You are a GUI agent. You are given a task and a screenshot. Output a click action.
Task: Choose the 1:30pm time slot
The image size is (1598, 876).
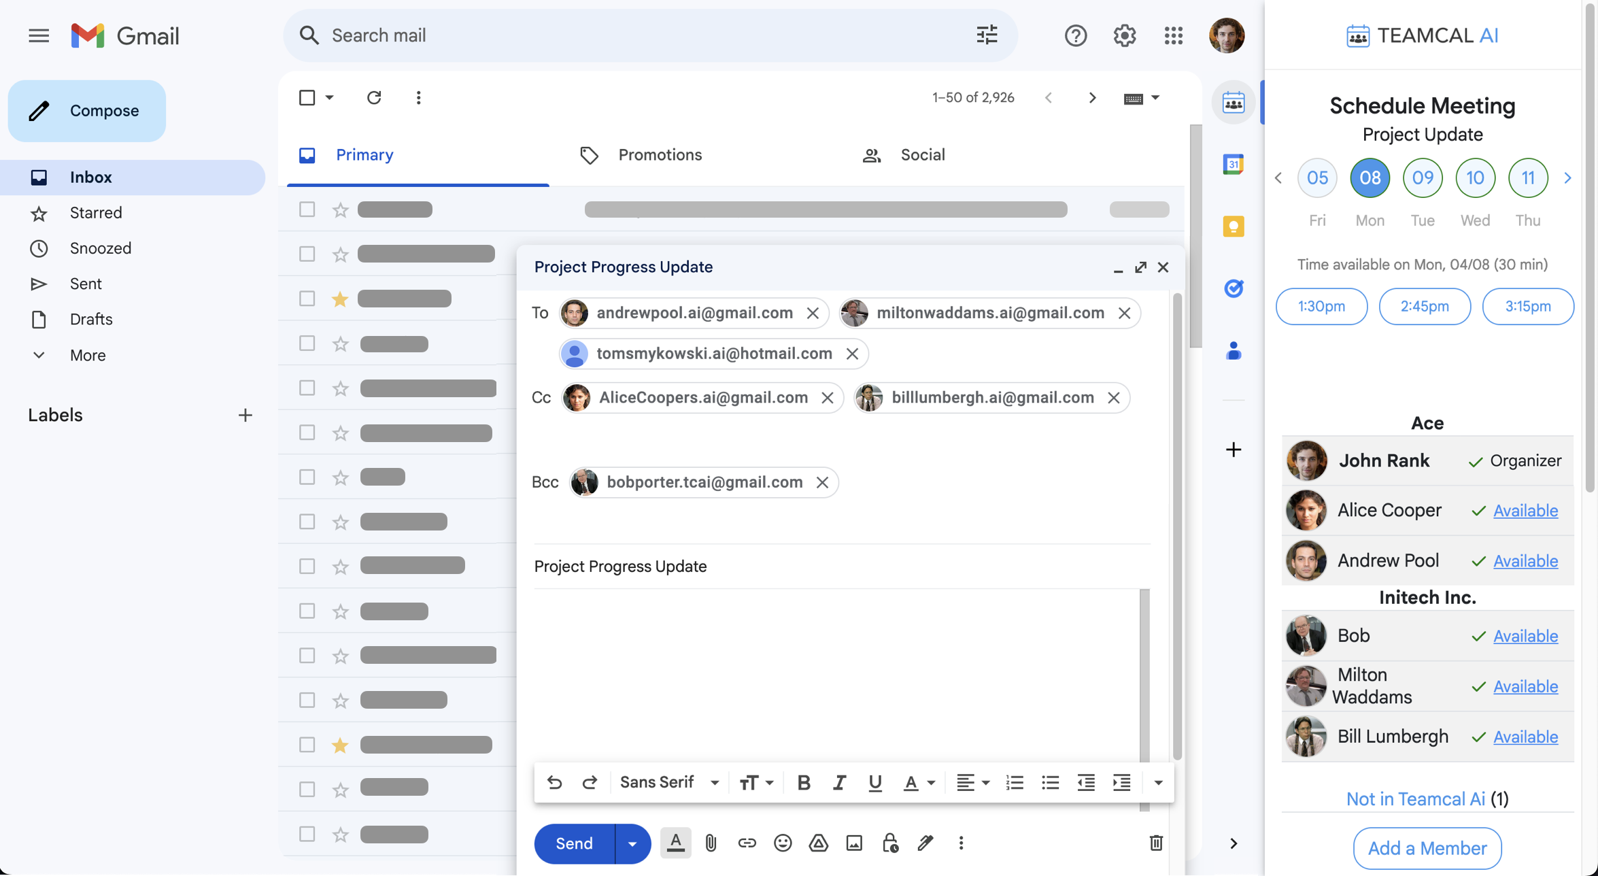click(1321, 307)
